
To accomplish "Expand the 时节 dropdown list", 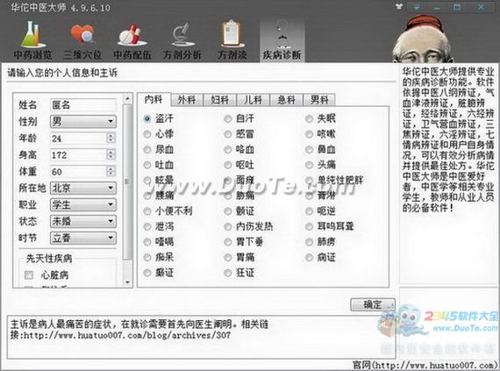I will tap(83, 238).
